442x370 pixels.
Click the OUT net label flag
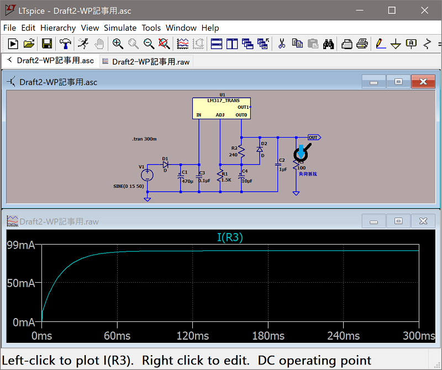(x=314, y=138)
